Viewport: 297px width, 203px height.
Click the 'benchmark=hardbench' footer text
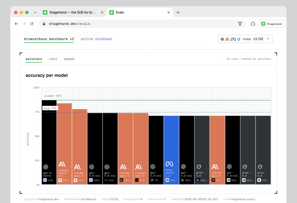tap(80, 199)
